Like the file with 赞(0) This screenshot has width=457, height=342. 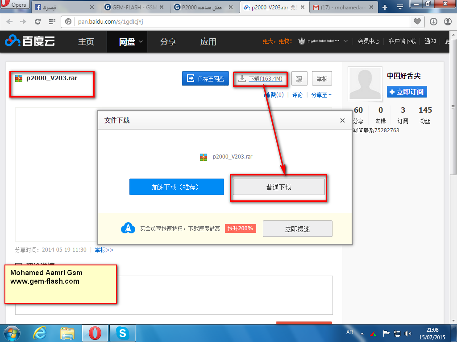tap(274, 95)
